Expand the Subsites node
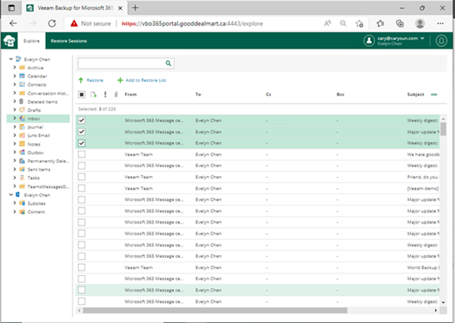Image resolution: width=455 pixels, height=323 pixels. pyautogui.click(x=14, y=203)
